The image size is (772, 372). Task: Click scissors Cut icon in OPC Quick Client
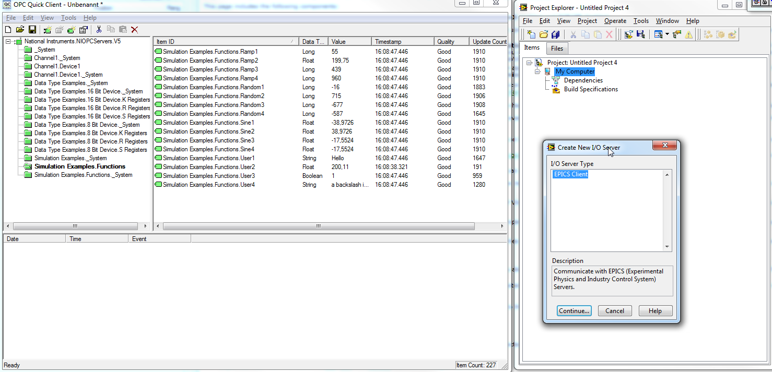click(x=99, y=30)
